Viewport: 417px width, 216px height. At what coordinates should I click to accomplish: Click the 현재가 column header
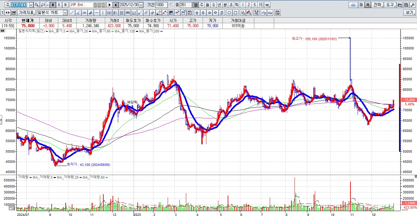pos(28,20)
